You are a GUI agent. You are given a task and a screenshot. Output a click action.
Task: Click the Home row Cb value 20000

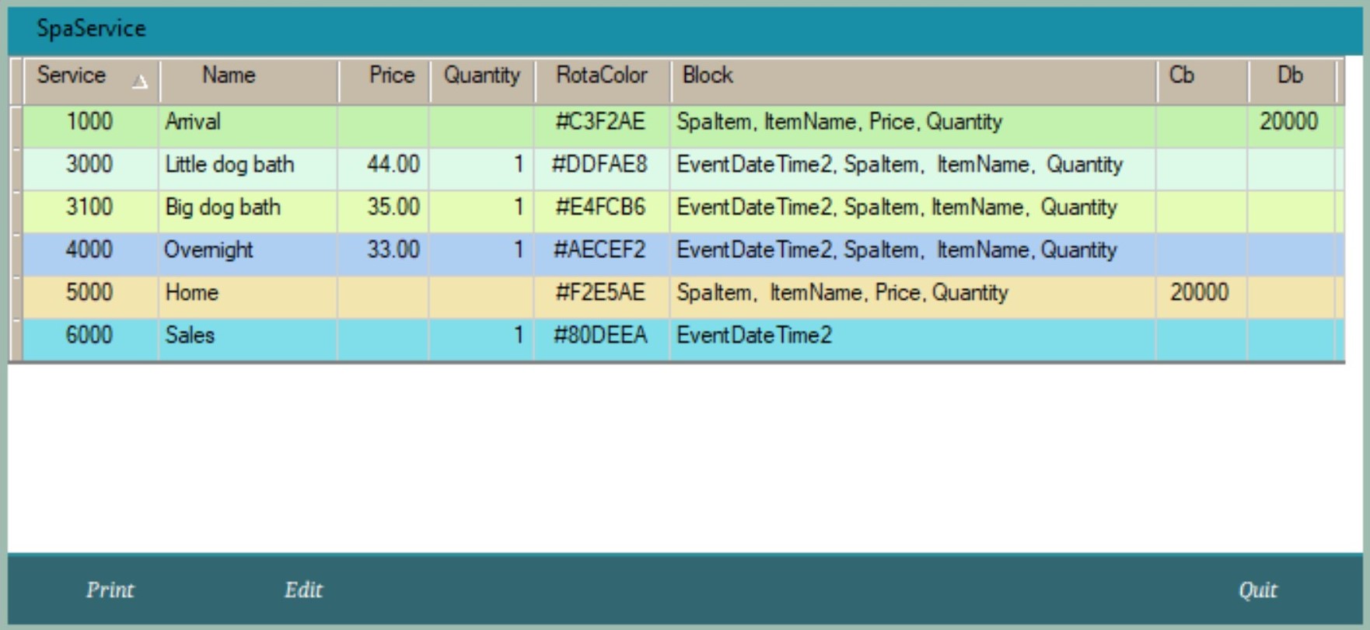click(x=1199, y=293)
